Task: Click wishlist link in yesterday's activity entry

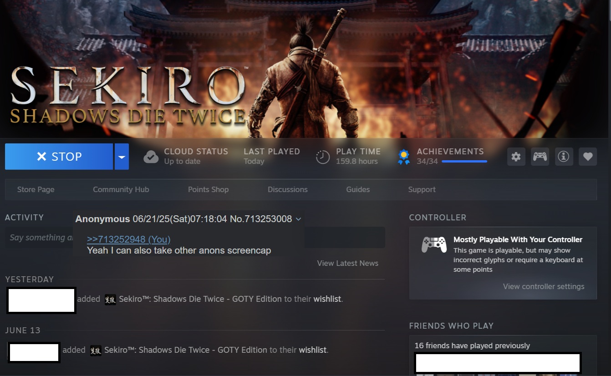Action: pos(327,299)
